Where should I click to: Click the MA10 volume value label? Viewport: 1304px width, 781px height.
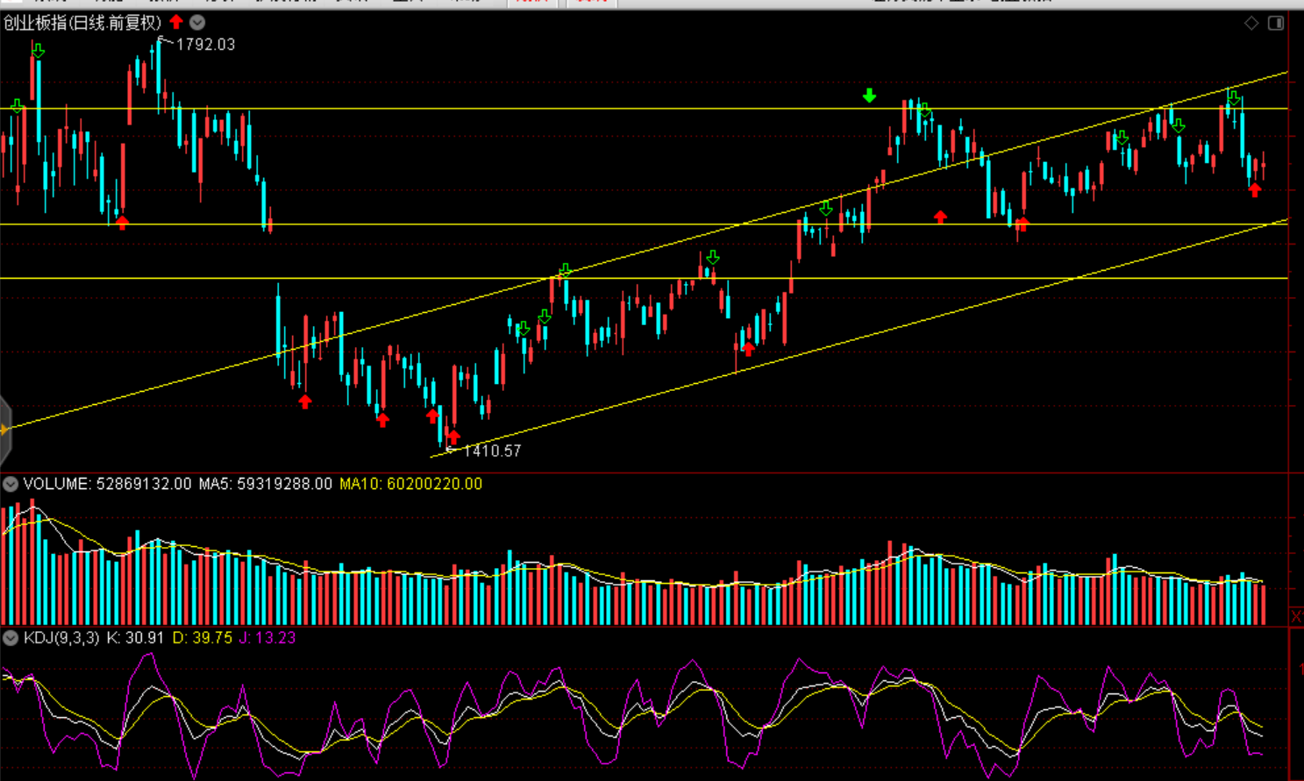[x=410, y=484]
